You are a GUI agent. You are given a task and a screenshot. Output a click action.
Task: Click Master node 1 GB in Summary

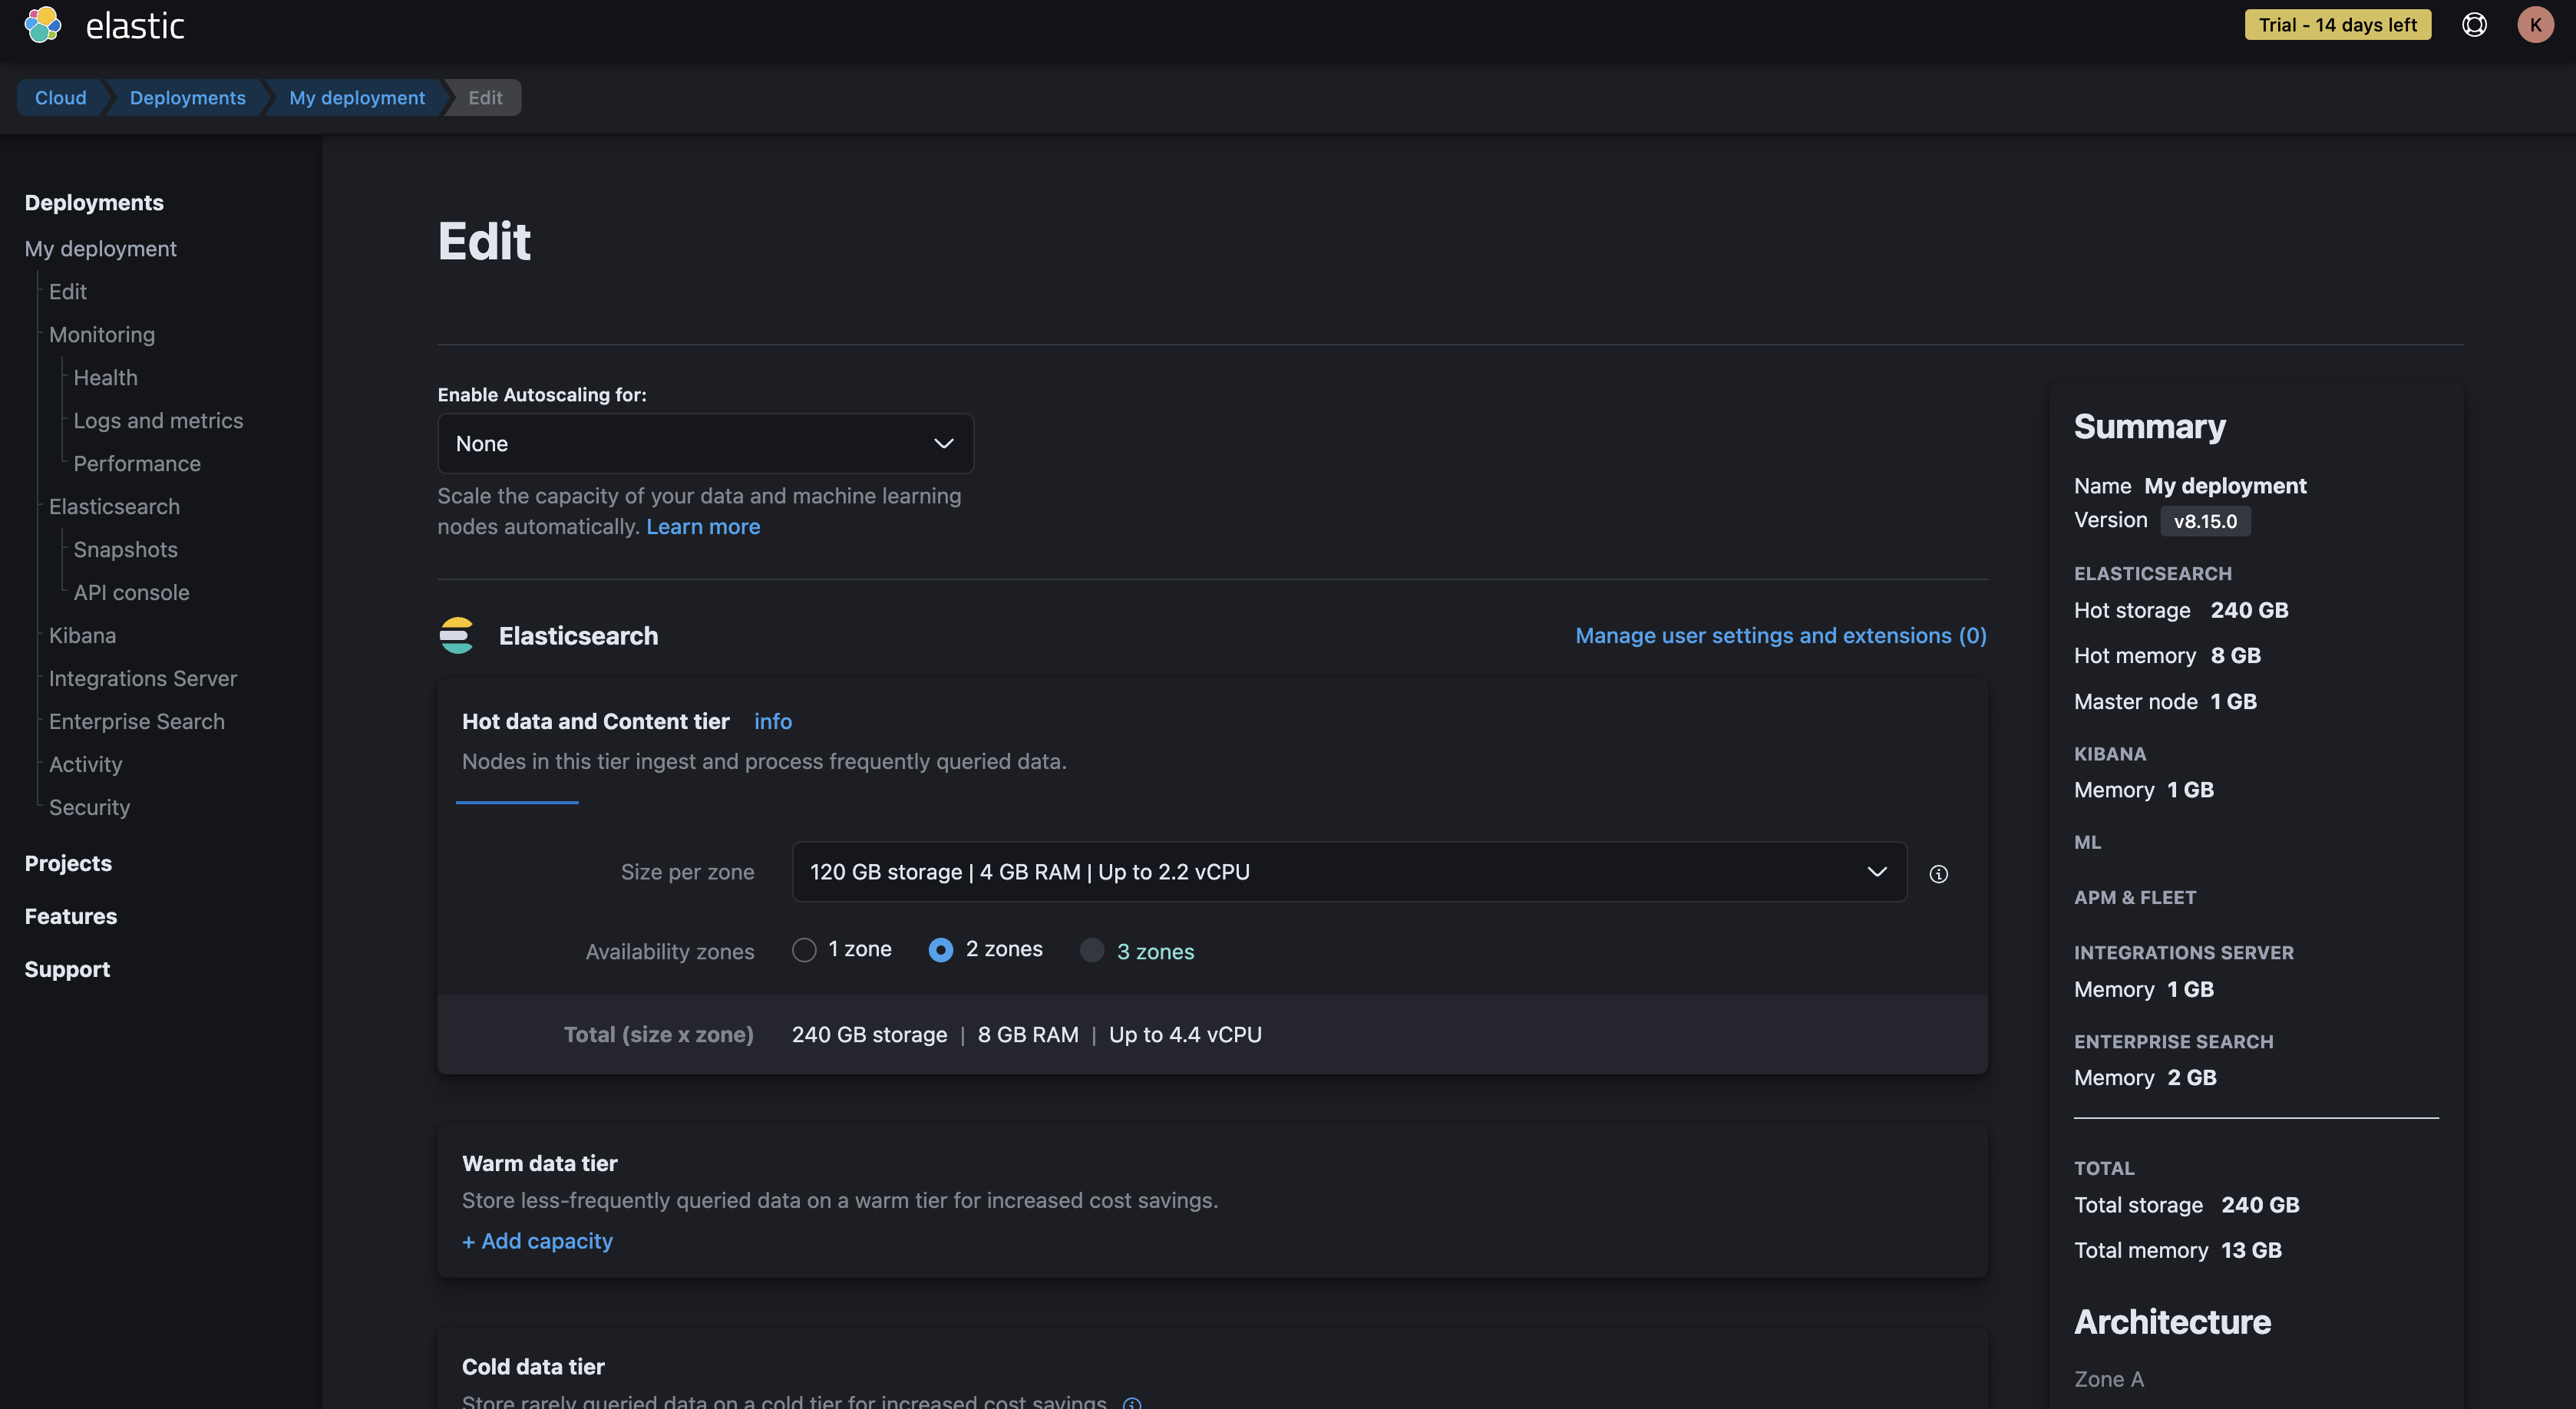click(x=2165, y=702)
